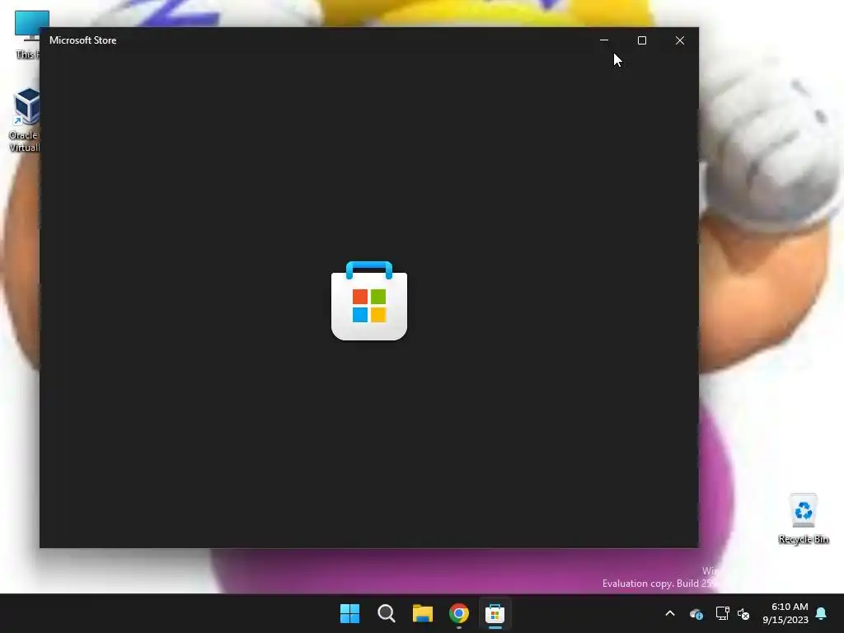Click the muted volume tray icon
This screenshot has height=633, width=844.
[743, 613]
